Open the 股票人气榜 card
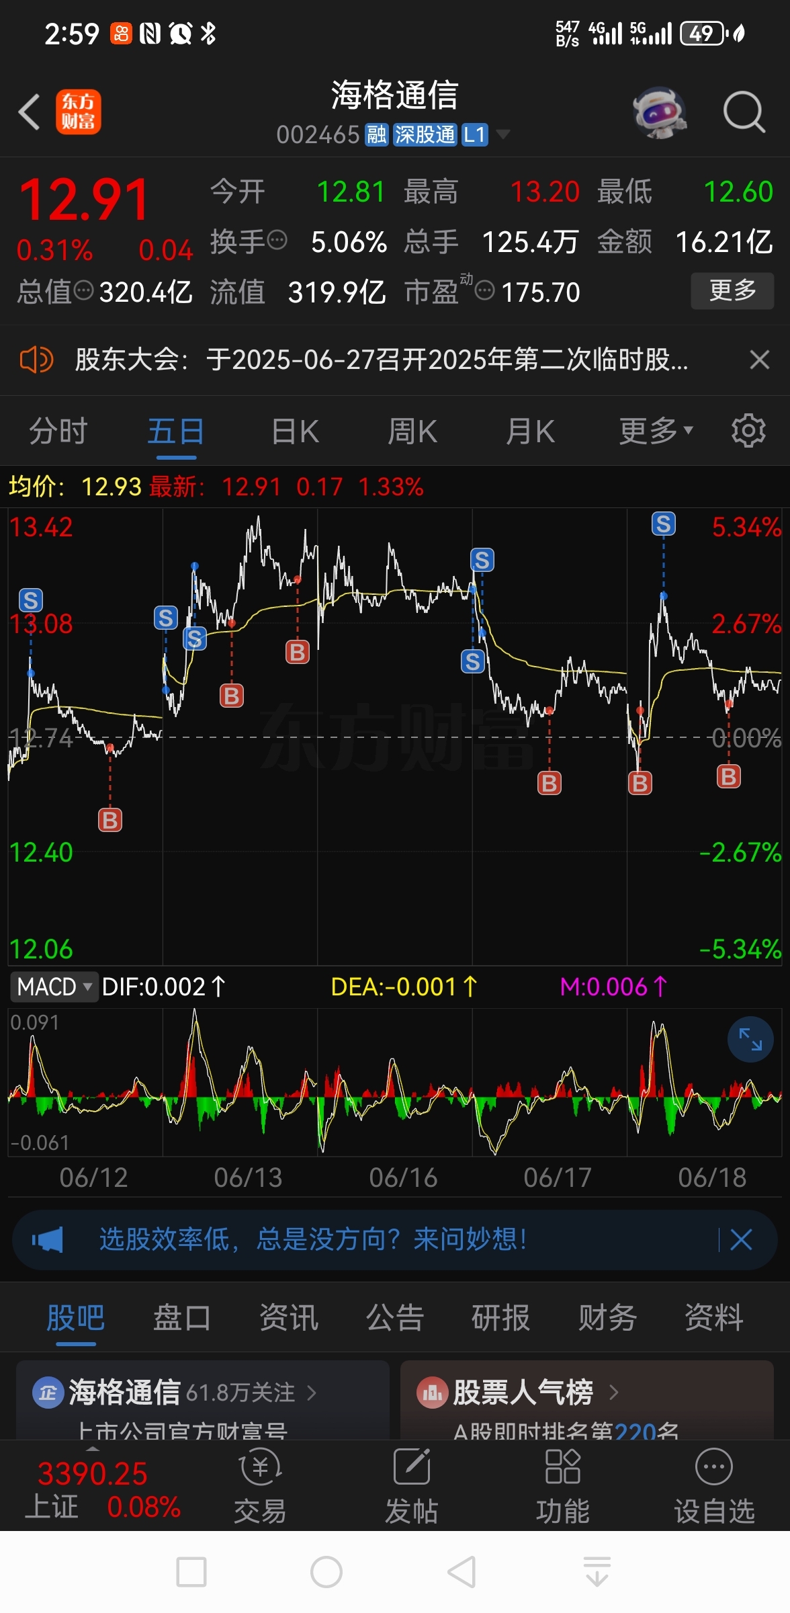The width and height of the screenshot is (790, 1613). (587, 1399)
